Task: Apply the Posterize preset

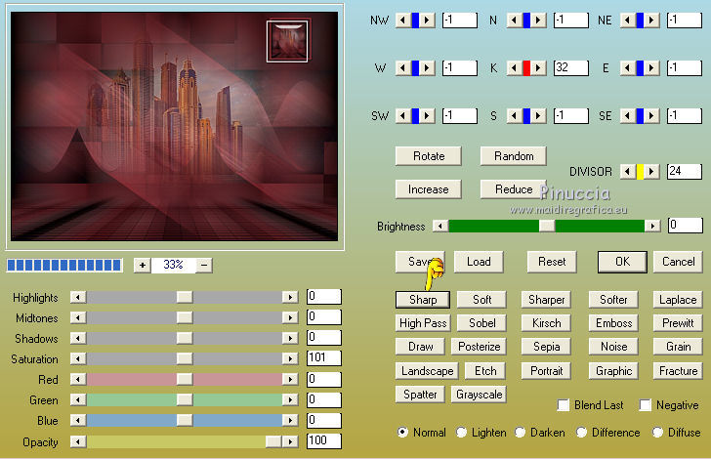Action: click(479, 347)
